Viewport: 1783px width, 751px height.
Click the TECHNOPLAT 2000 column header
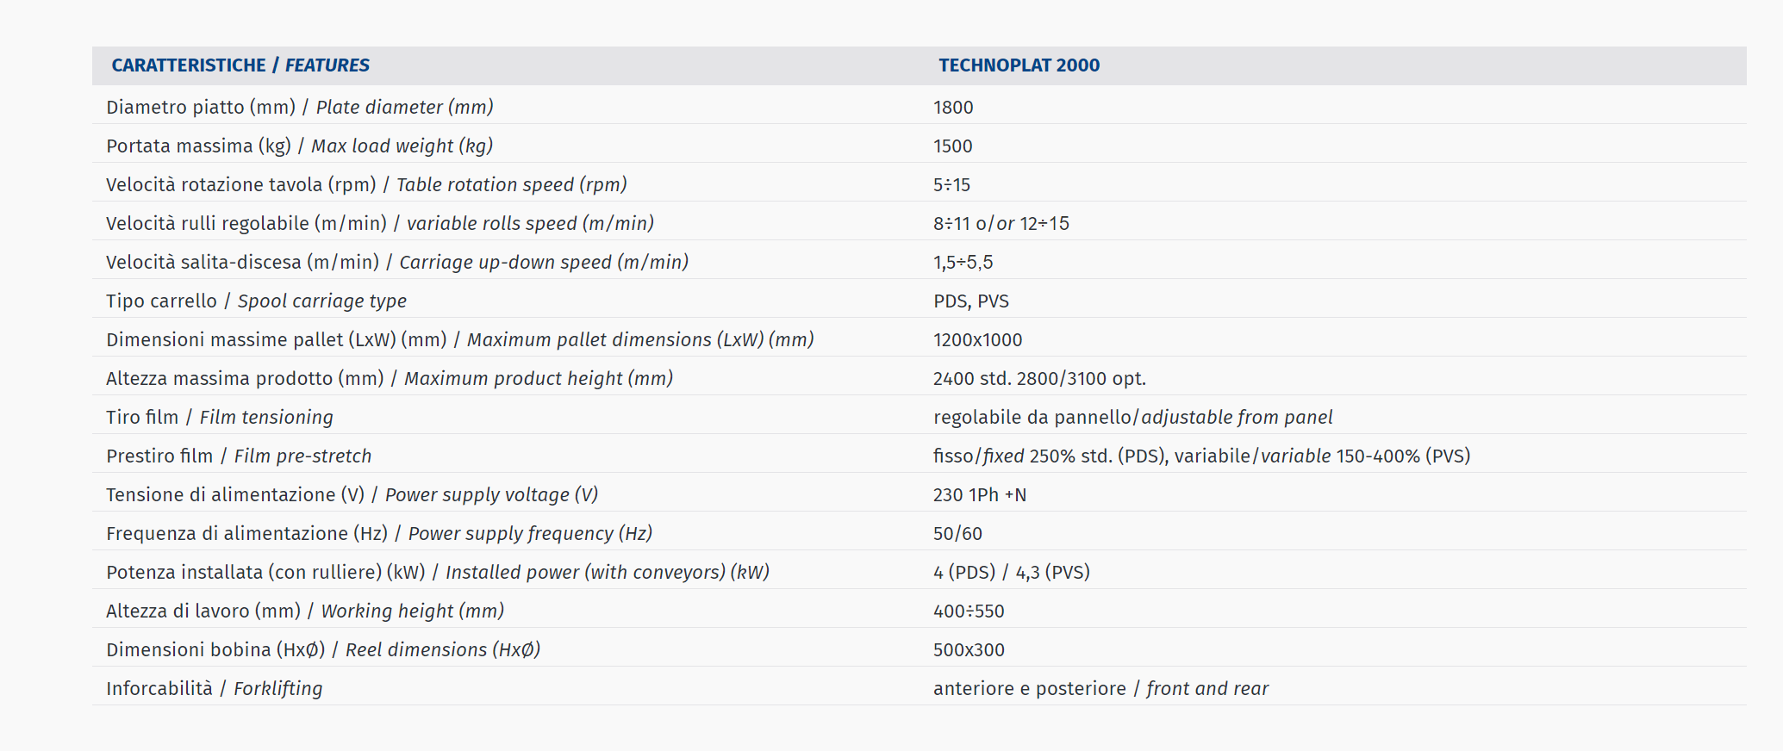coord(1019,65)
